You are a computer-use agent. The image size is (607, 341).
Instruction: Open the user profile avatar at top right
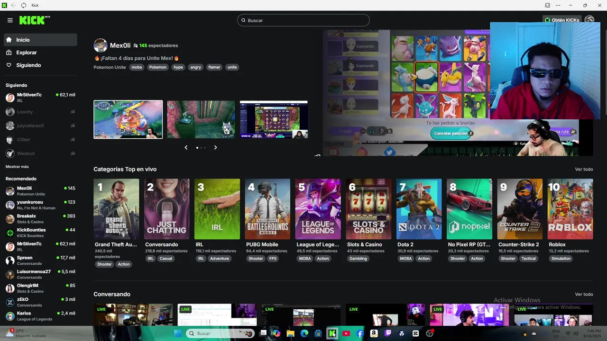click(589, 20)
